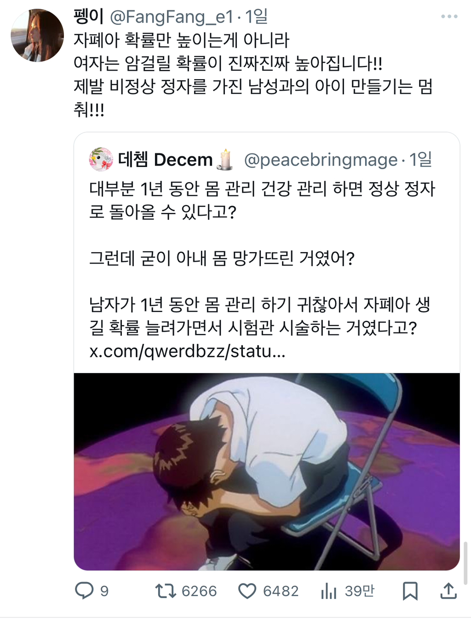Click the '1일' timestamp on the quoted tweet
The width and height of the screenshot is (471, 622).
421,160
